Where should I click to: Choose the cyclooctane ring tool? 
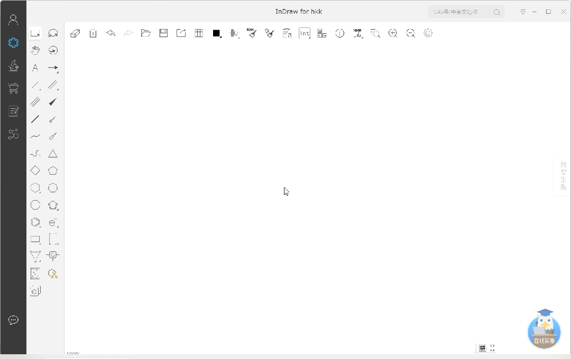pos(35,205)
